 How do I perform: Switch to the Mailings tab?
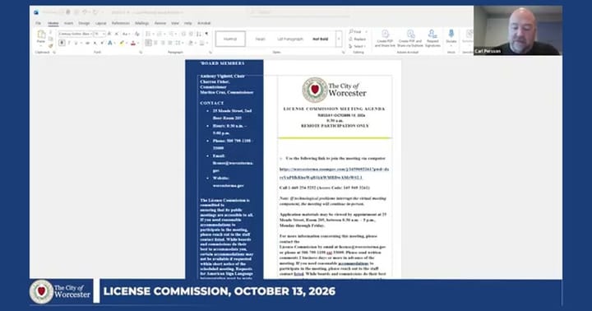142,23
